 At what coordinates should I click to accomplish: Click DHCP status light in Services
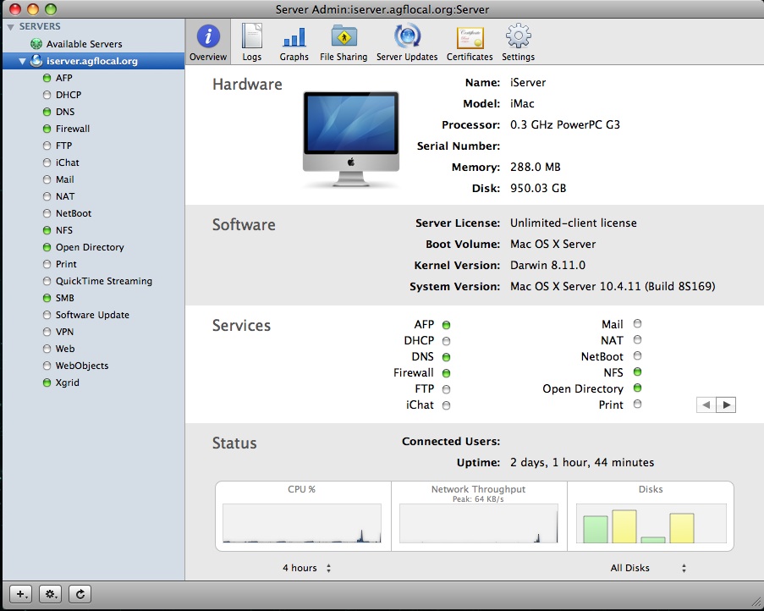pyautogui.click(x=447, y=341)
